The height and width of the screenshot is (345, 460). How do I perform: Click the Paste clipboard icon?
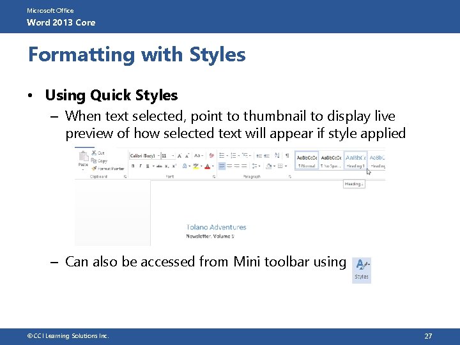(83, 157)
